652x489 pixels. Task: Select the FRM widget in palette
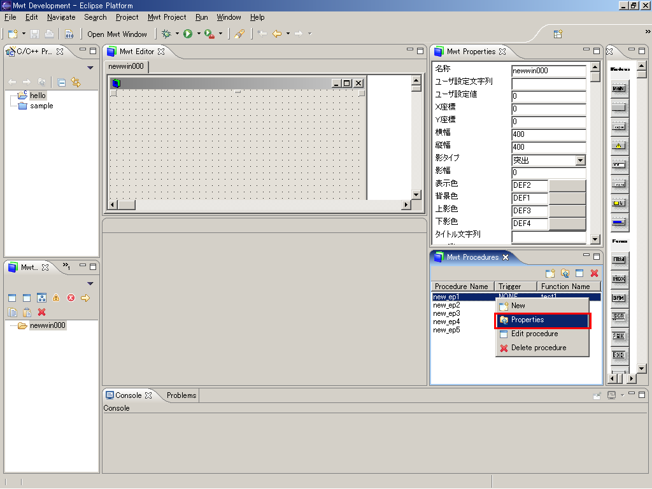pyautogui.click(x=619, y=260)
